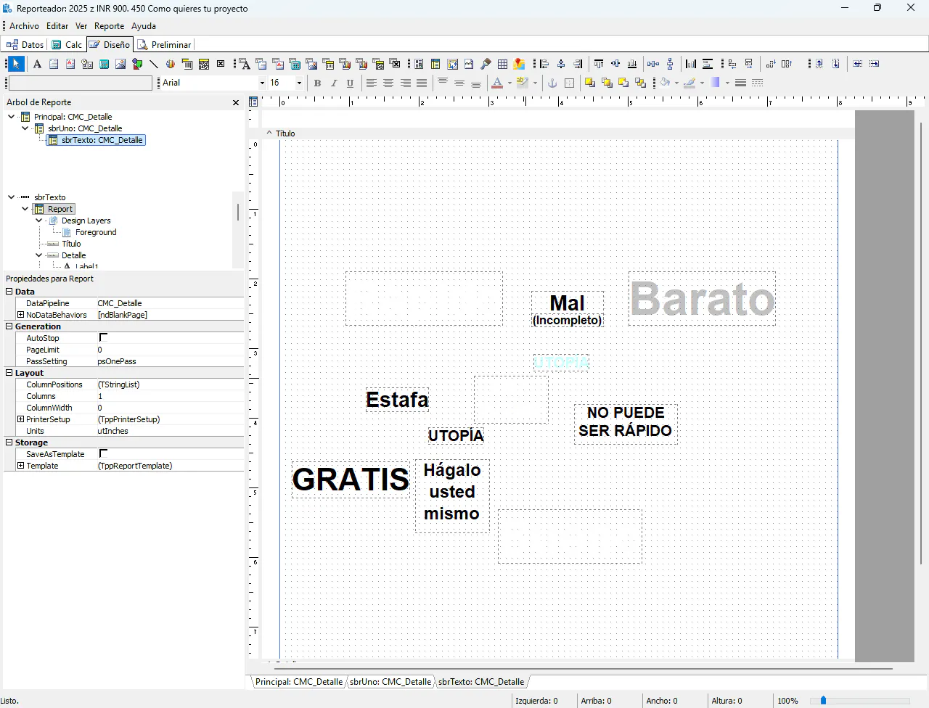The width and height of the screenshot is (929, 708).
Task: Open the Arial font name dropdown
Action: click(262, 83)
